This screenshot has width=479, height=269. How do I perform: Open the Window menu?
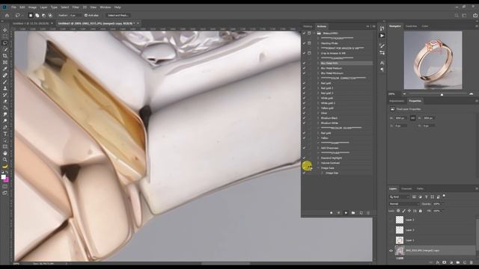[106, 7]
